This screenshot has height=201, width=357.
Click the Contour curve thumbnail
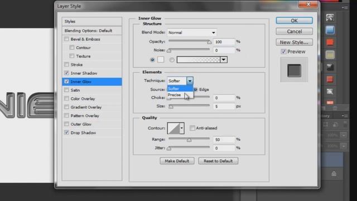173,128
